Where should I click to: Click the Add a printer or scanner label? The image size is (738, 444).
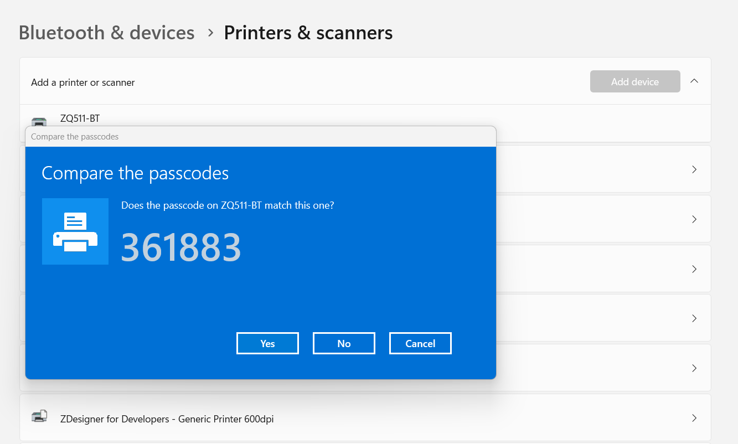click(x=82, y=82)
